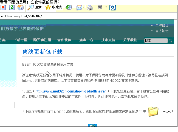Image resolution: width=178 pixels, height=132 pixels.
Task: Click the site 搜索 input box
Action: point(156,41)
